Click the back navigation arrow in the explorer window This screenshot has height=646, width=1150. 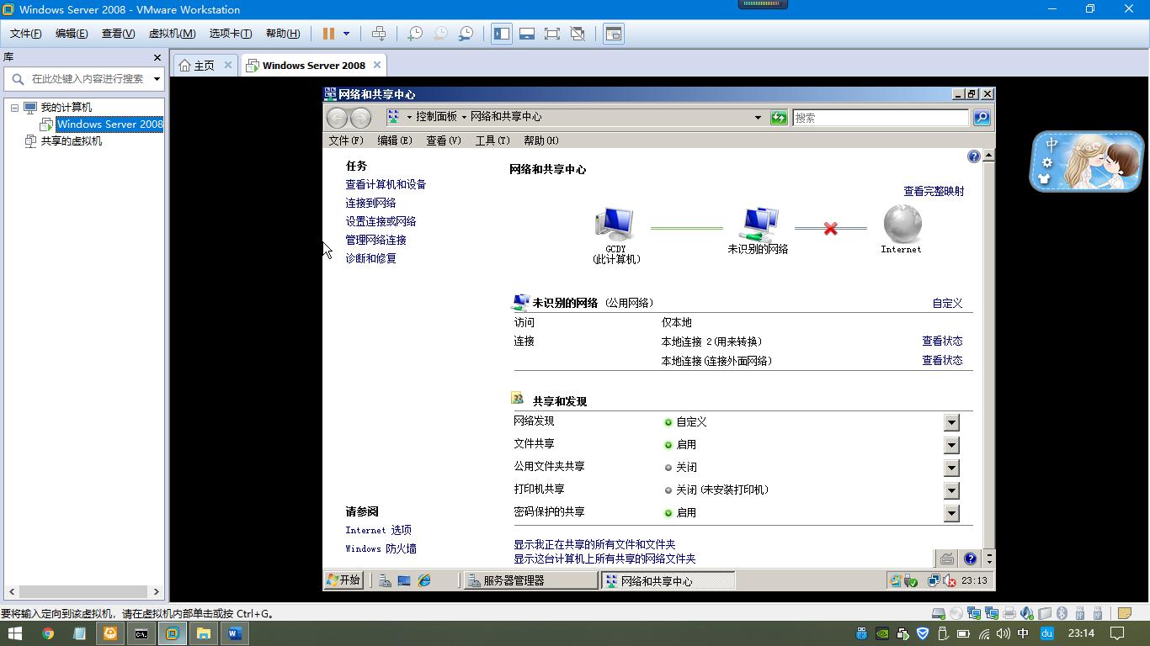click(x=337, y=118)
